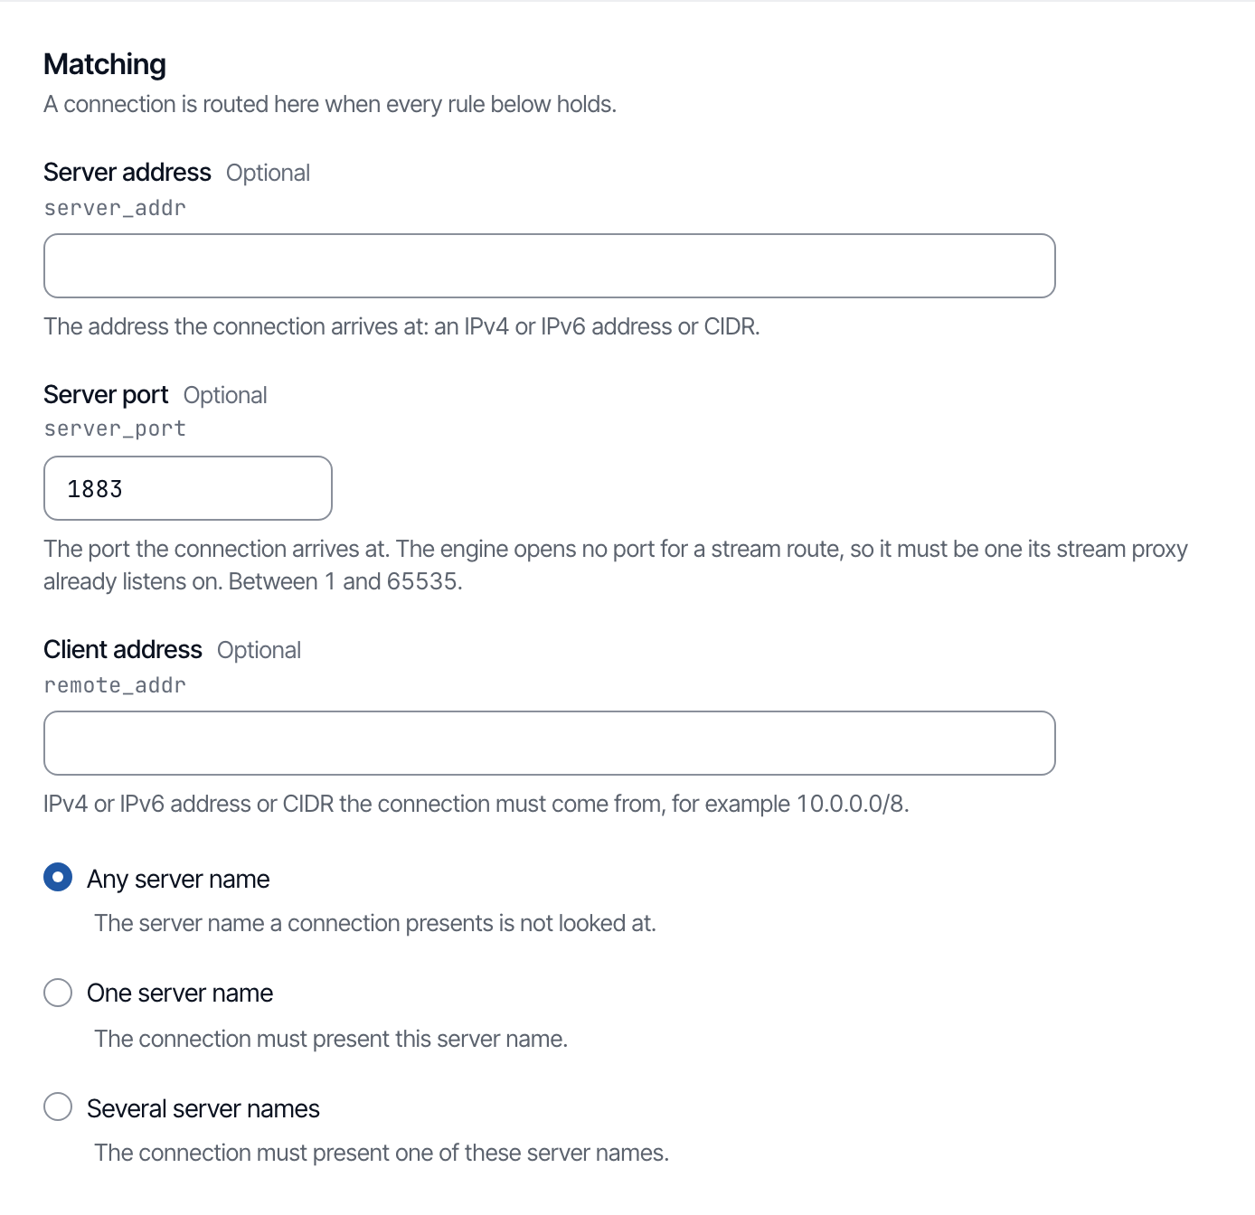Focus the Server address input field

click(549, 266)
